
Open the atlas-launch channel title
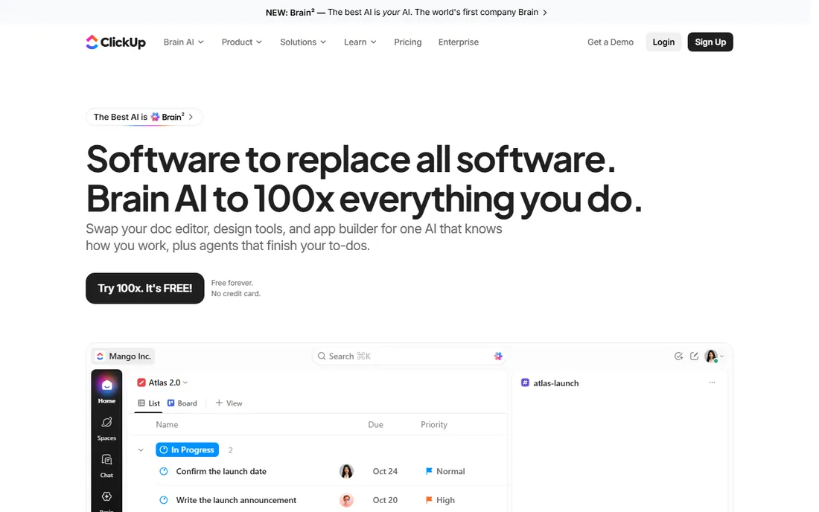tap(555, 383)
